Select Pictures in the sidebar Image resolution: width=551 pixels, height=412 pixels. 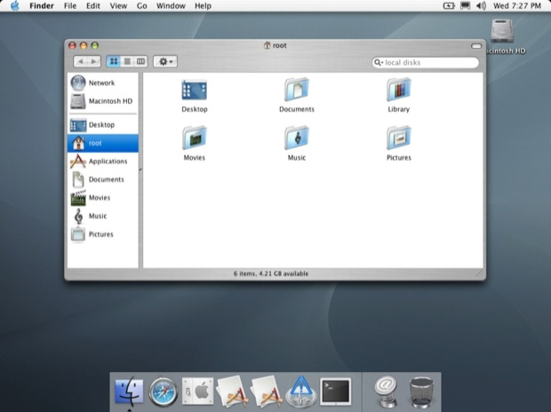coord(103,234)
